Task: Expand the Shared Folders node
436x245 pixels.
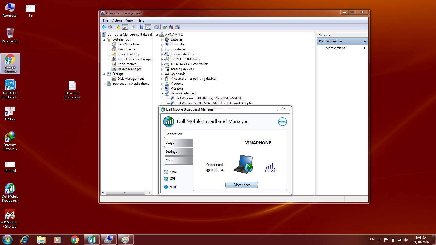Action: [109, 54]
